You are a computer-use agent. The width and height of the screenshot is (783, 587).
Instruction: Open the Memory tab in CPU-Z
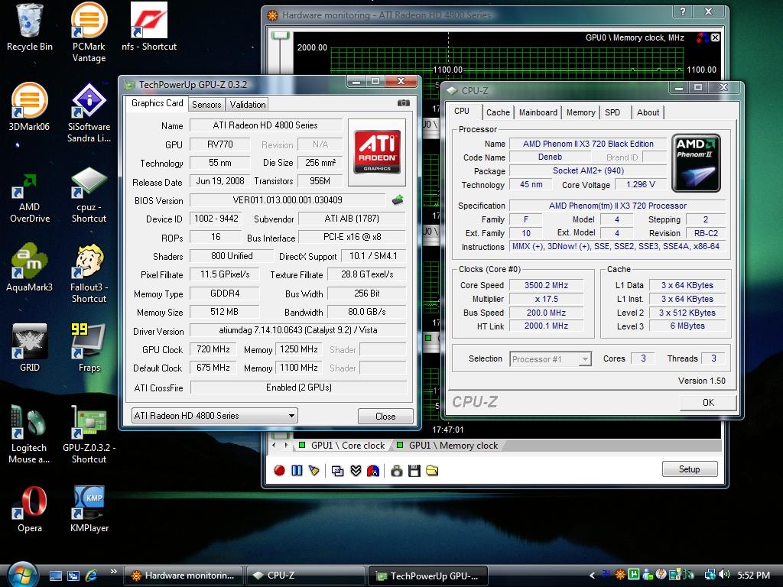coord(580,113)
